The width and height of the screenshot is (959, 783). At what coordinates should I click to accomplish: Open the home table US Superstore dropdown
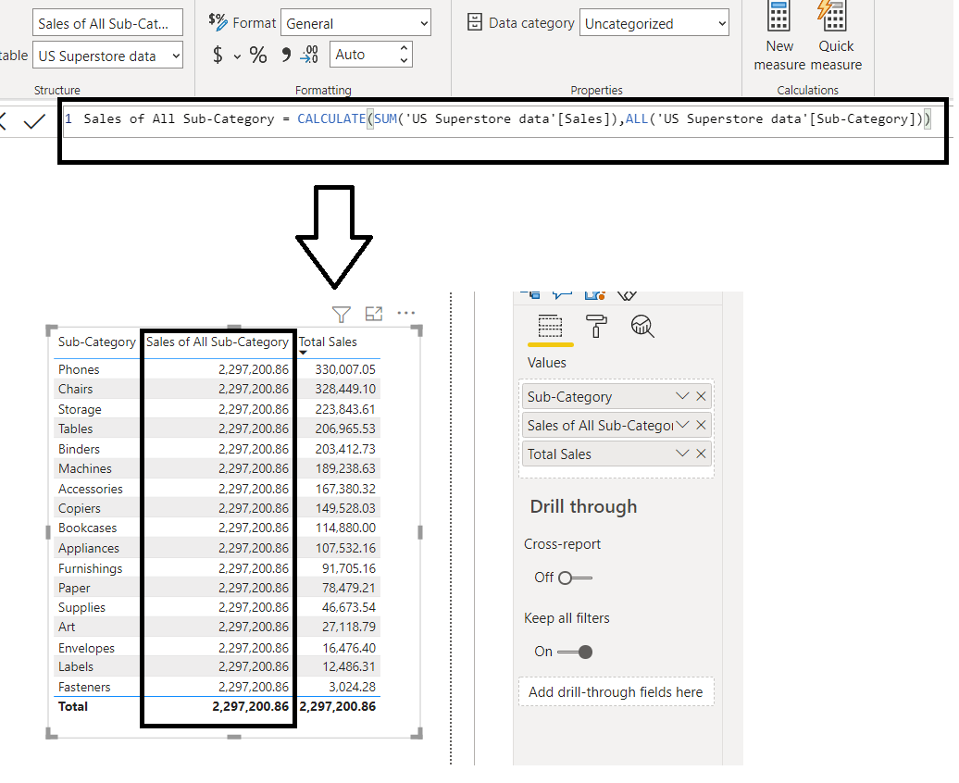coord(107,56)
